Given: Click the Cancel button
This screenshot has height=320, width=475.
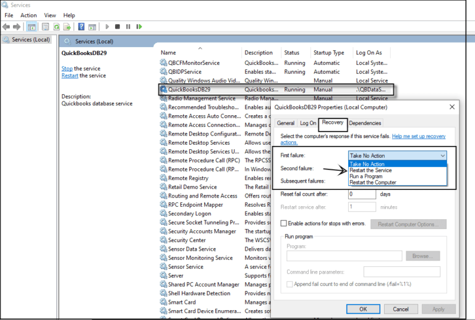Looking at the screenshot, I should [401, 309].
